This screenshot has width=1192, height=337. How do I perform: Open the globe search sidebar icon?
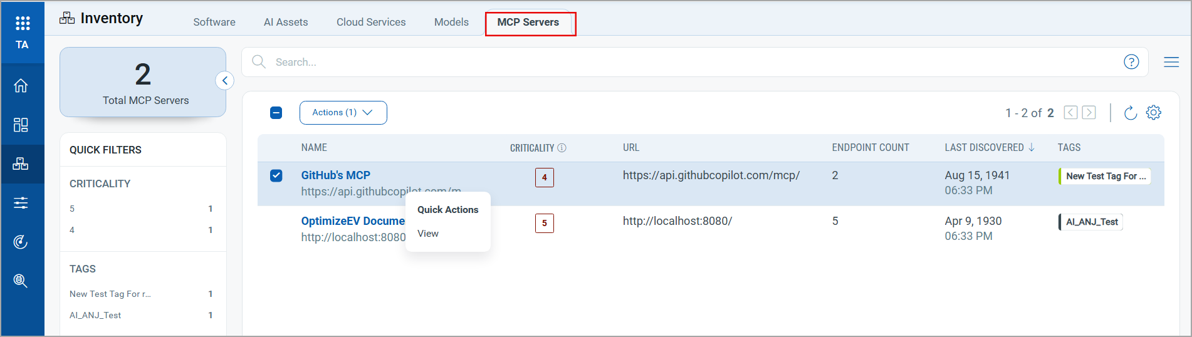21,281
